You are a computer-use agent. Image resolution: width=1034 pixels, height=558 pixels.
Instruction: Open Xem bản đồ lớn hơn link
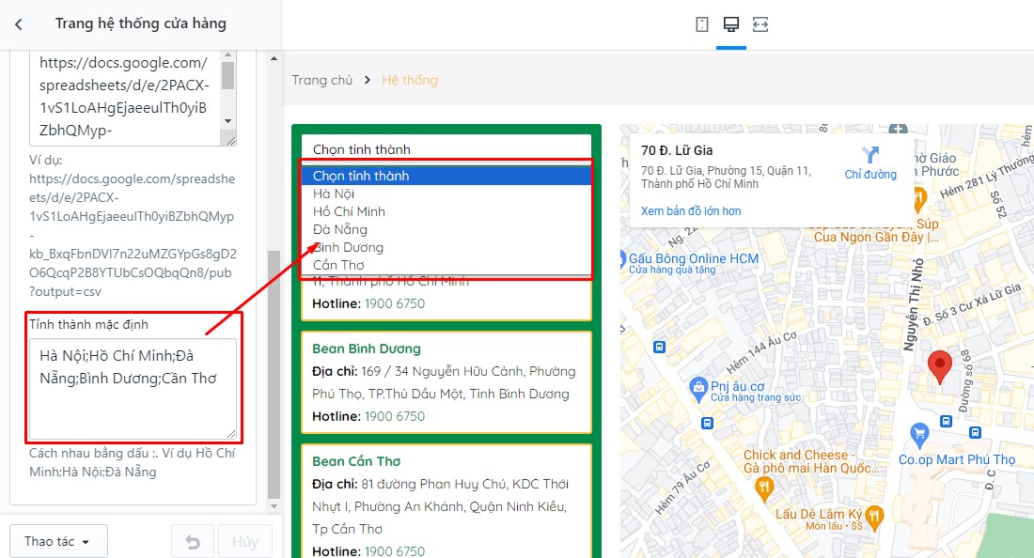(691, 210)
